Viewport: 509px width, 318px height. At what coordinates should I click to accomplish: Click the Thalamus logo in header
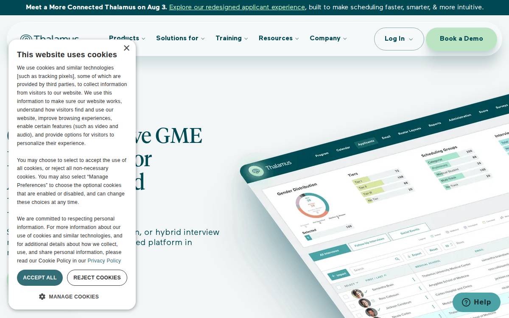tap(50, 37)
